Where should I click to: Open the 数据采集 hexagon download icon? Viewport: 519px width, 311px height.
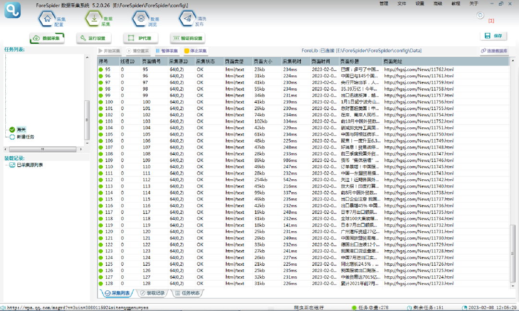[x=94, y=19]
